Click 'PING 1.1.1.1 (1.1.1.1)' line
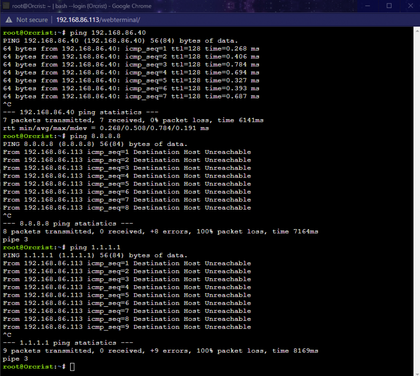Screen dimensions: 420x376 [x=95, y=255]
